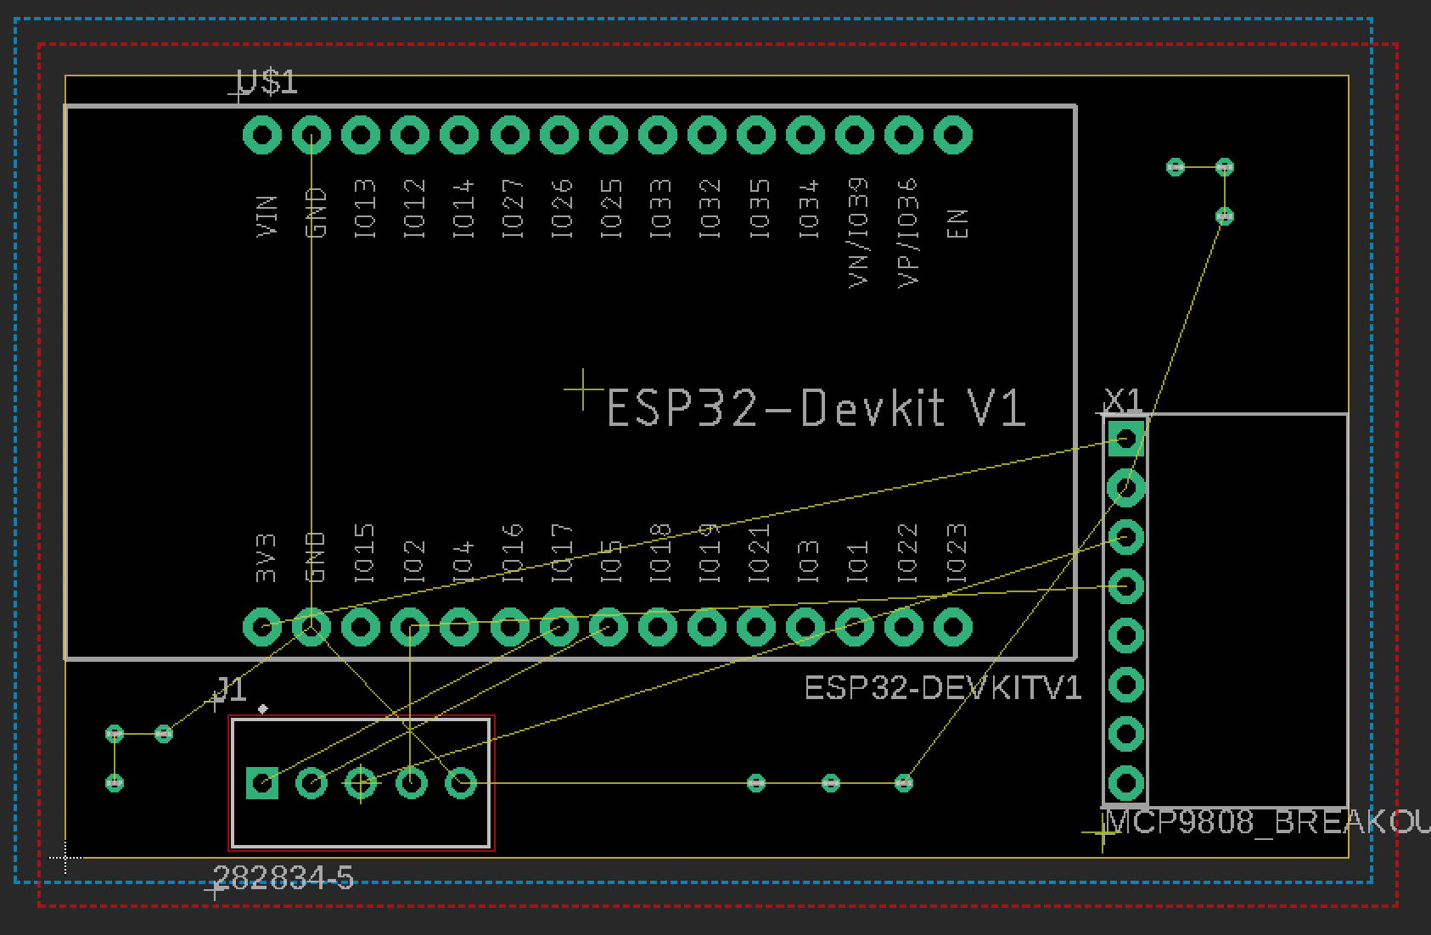Click the ESP32-Devkit V1 silkscreen text

(x=817, y=408)
